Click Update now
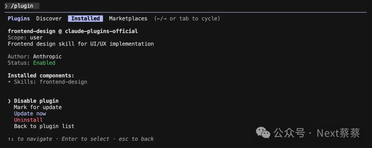Viewport: 372px width, 148px height. 30,114
